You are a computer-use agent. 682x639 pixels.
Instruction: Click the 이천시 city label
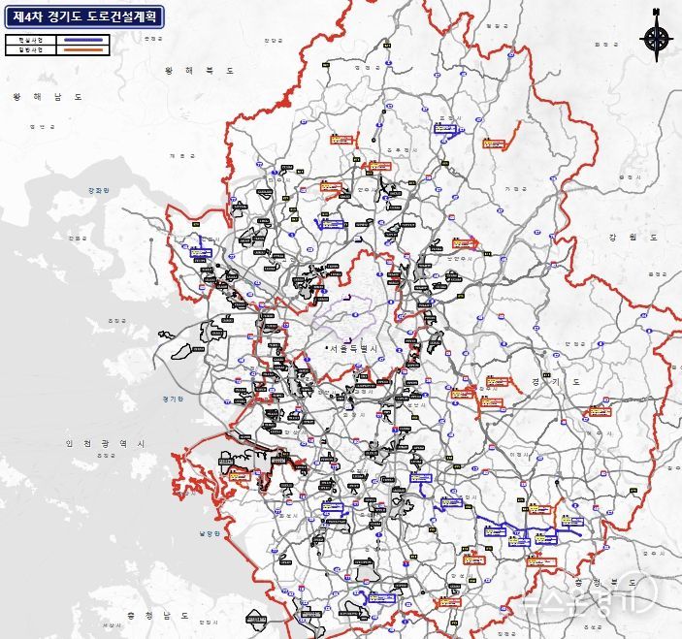[520, 454]
